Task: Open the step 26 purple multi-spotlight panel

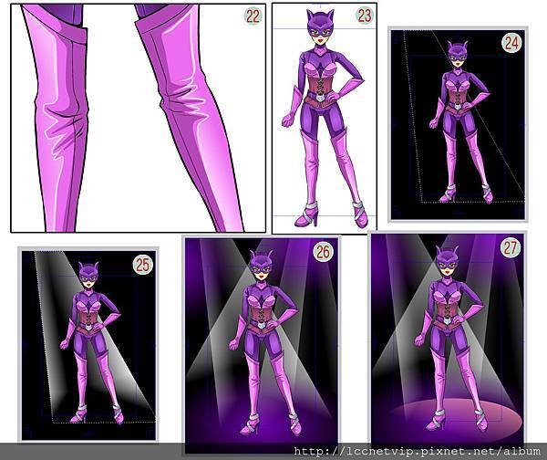Action: point(262,345)
